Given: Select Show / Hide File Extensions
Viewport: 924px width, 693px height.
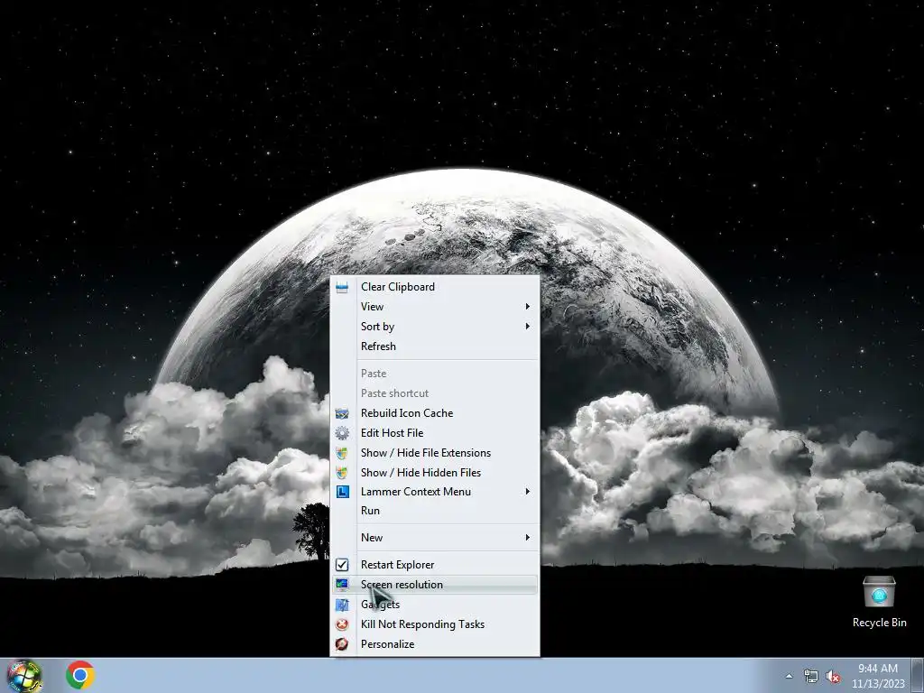Looking at the screenshot, I should [435, 453].
